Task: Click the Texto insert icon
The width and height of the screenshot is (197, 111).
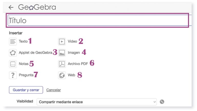Action: click(13, 41)
